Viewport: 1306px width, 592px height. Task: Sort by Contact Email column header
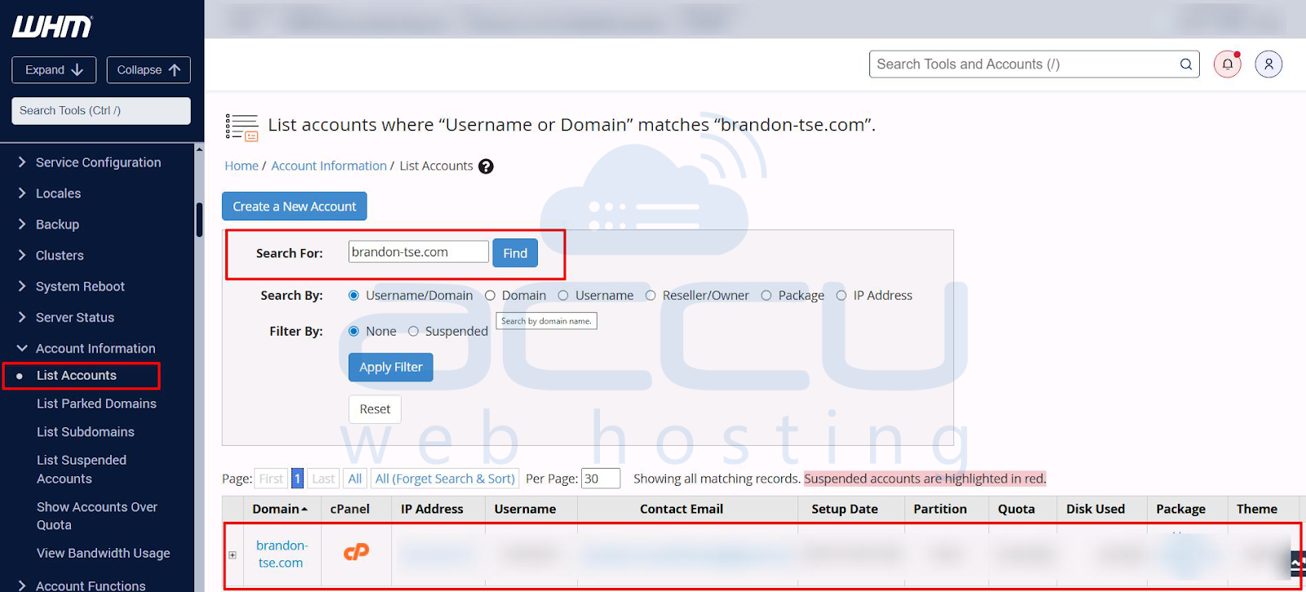click(x=682, y=509)
